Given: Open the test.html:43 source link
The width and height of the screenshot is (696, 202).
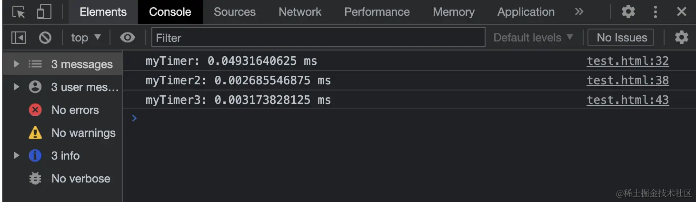Looking at the screenshot, I should point(627,100).
